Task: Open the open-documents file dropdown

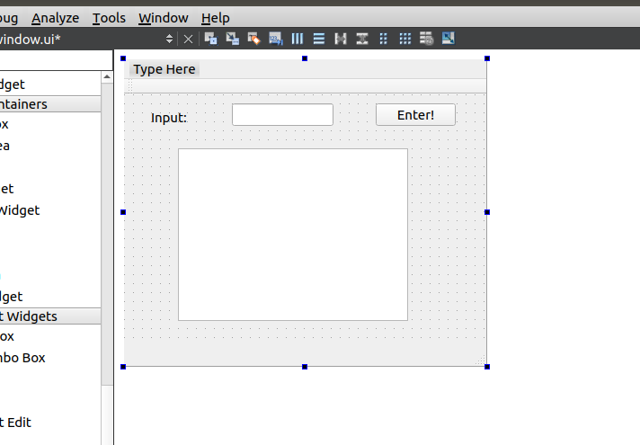Action: pos(170,39)
